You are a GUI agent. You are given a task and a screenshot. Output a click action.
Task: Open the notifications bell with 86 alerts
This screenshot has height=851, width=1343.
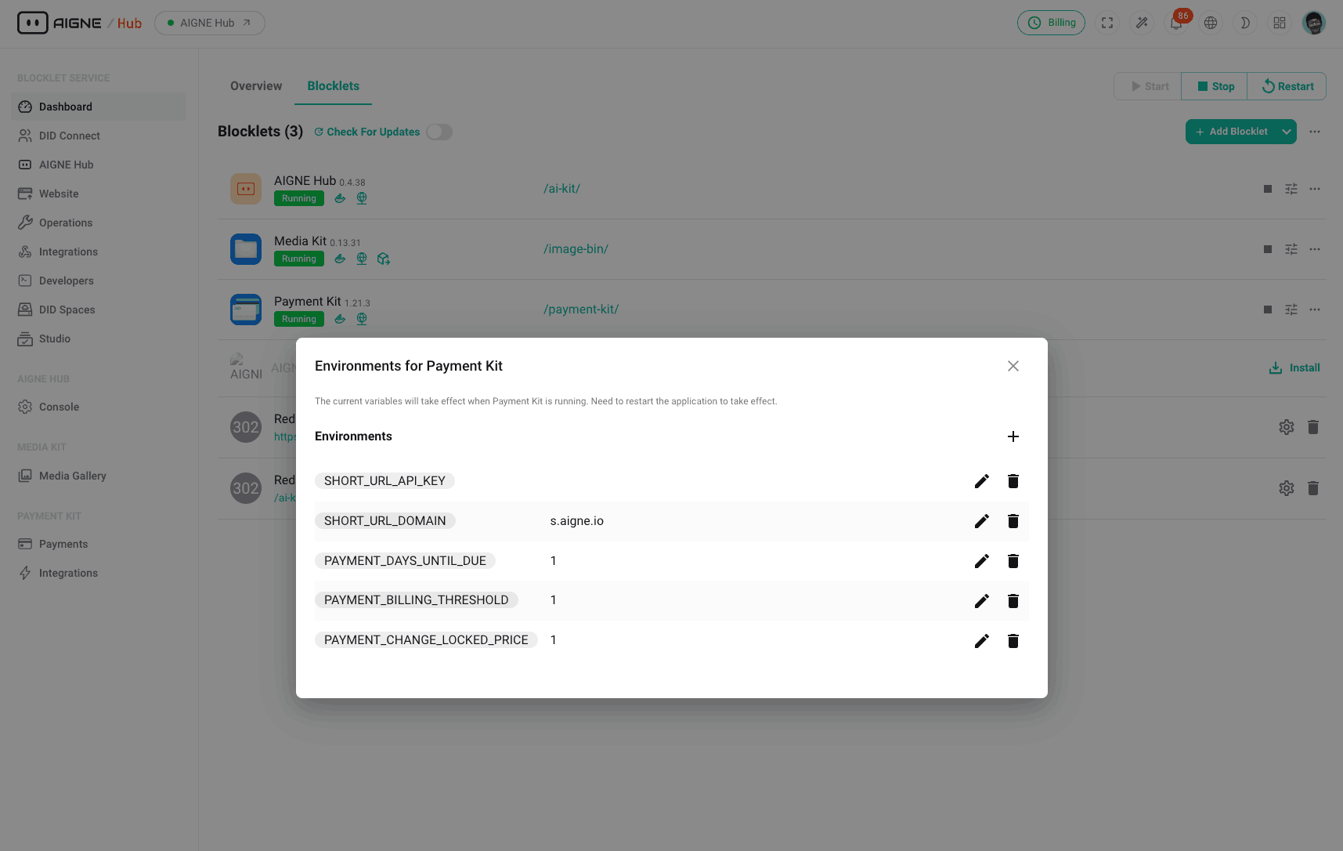[x=1175, y=23]
